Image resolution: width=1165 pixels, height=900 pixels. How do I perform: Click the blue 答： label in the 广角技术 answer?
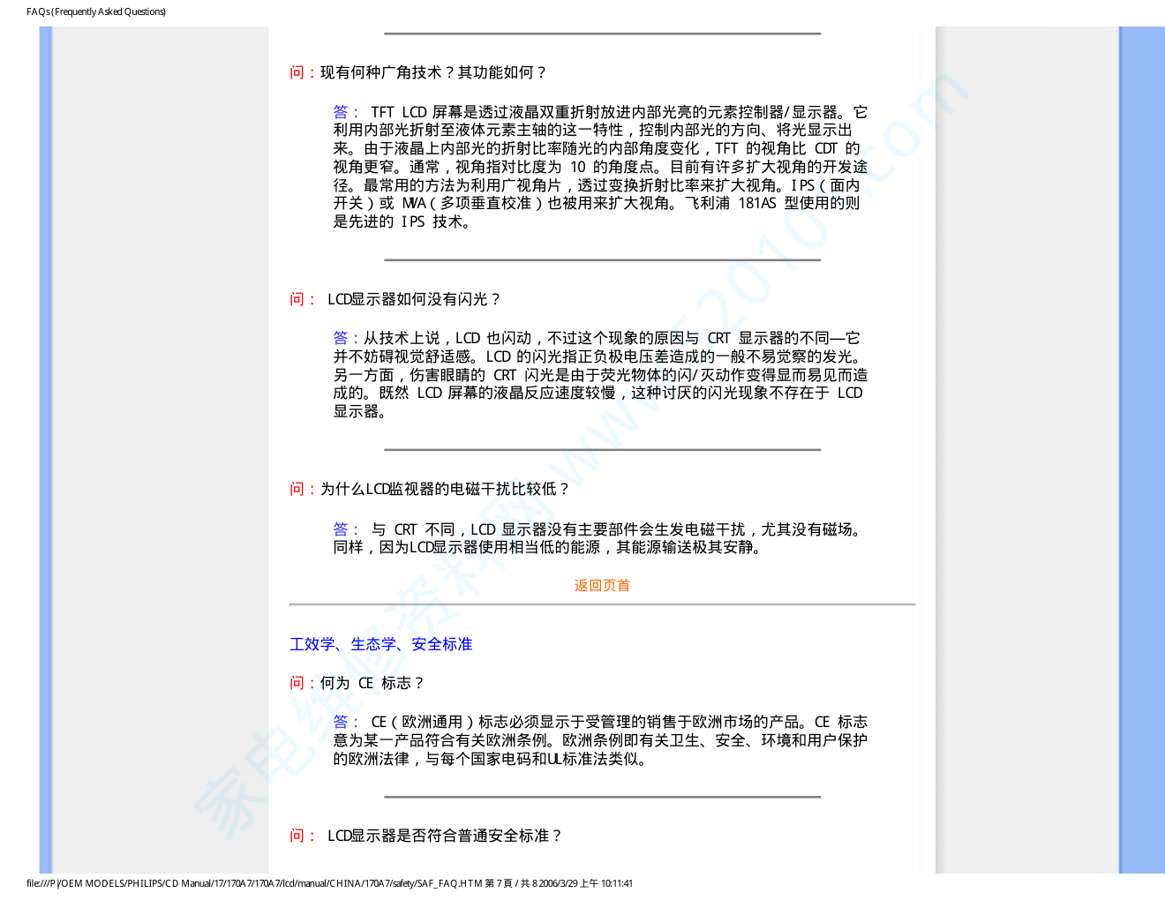(x=345, y=112)
